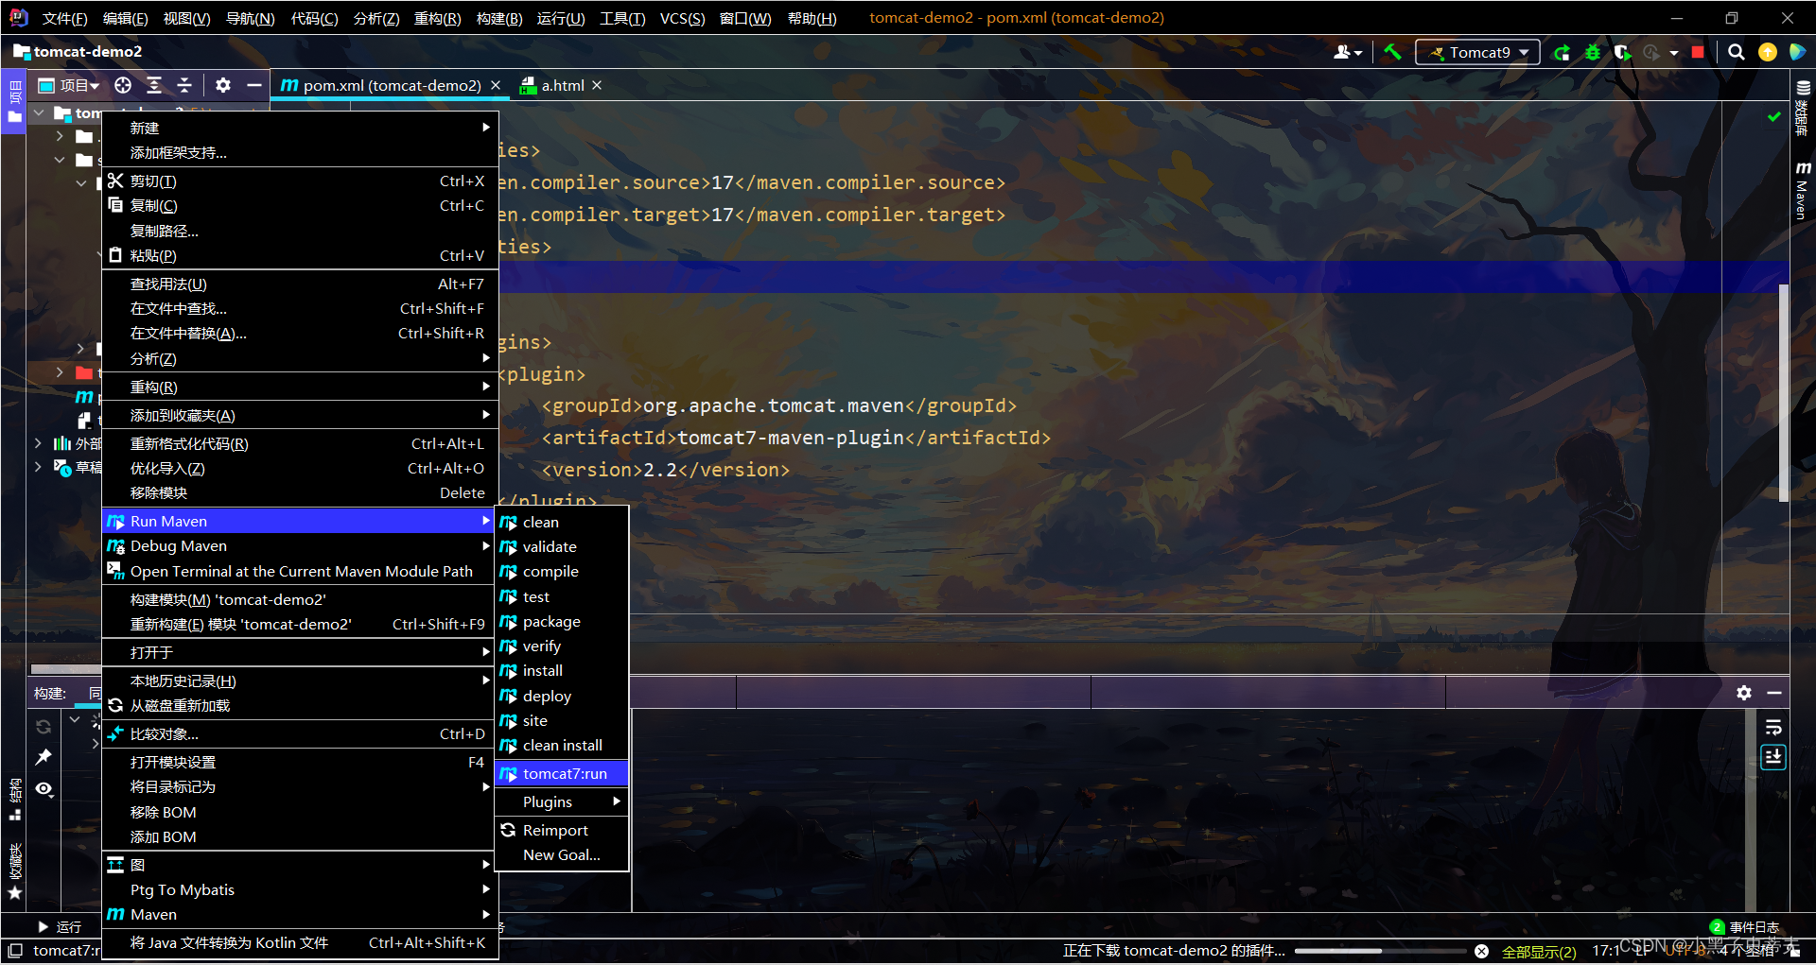Click Collapse All icon in project panel
Screen dimensions: 1816x965
click(x=184, y=85)
